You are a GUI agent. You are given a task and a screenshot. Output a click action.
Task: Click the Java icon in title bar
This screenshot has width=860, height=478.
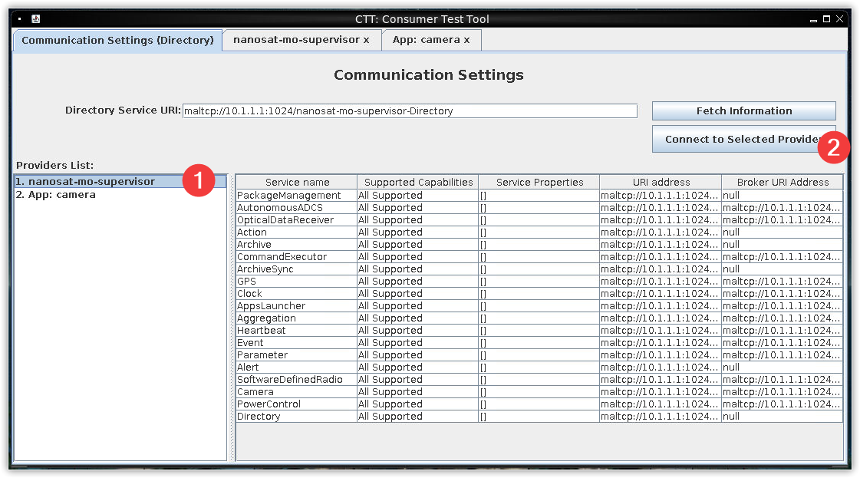click(36, 19)
